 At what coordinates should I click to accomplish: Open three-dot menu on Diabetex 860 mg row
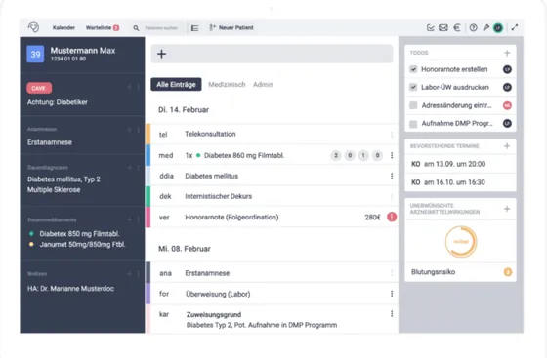392,155
